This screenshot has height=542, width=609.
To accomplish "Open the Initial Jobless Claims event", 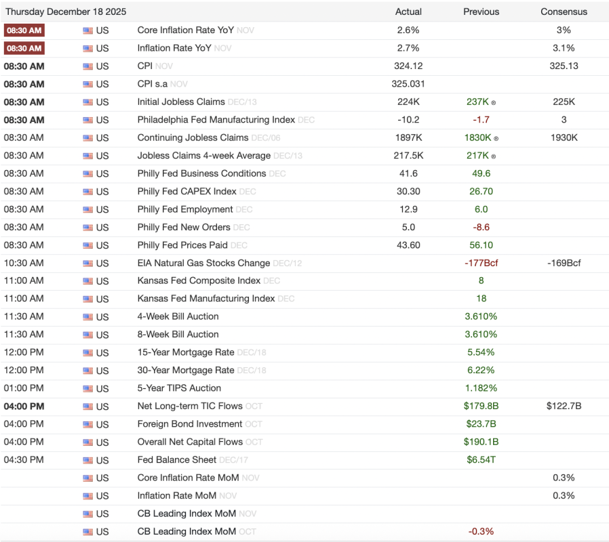I will tap(181, 102).
